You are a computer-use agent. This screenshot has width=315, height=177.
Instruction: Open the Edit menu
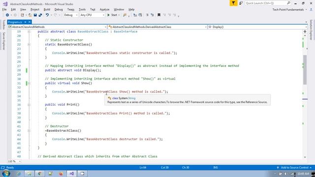[13, 9]
